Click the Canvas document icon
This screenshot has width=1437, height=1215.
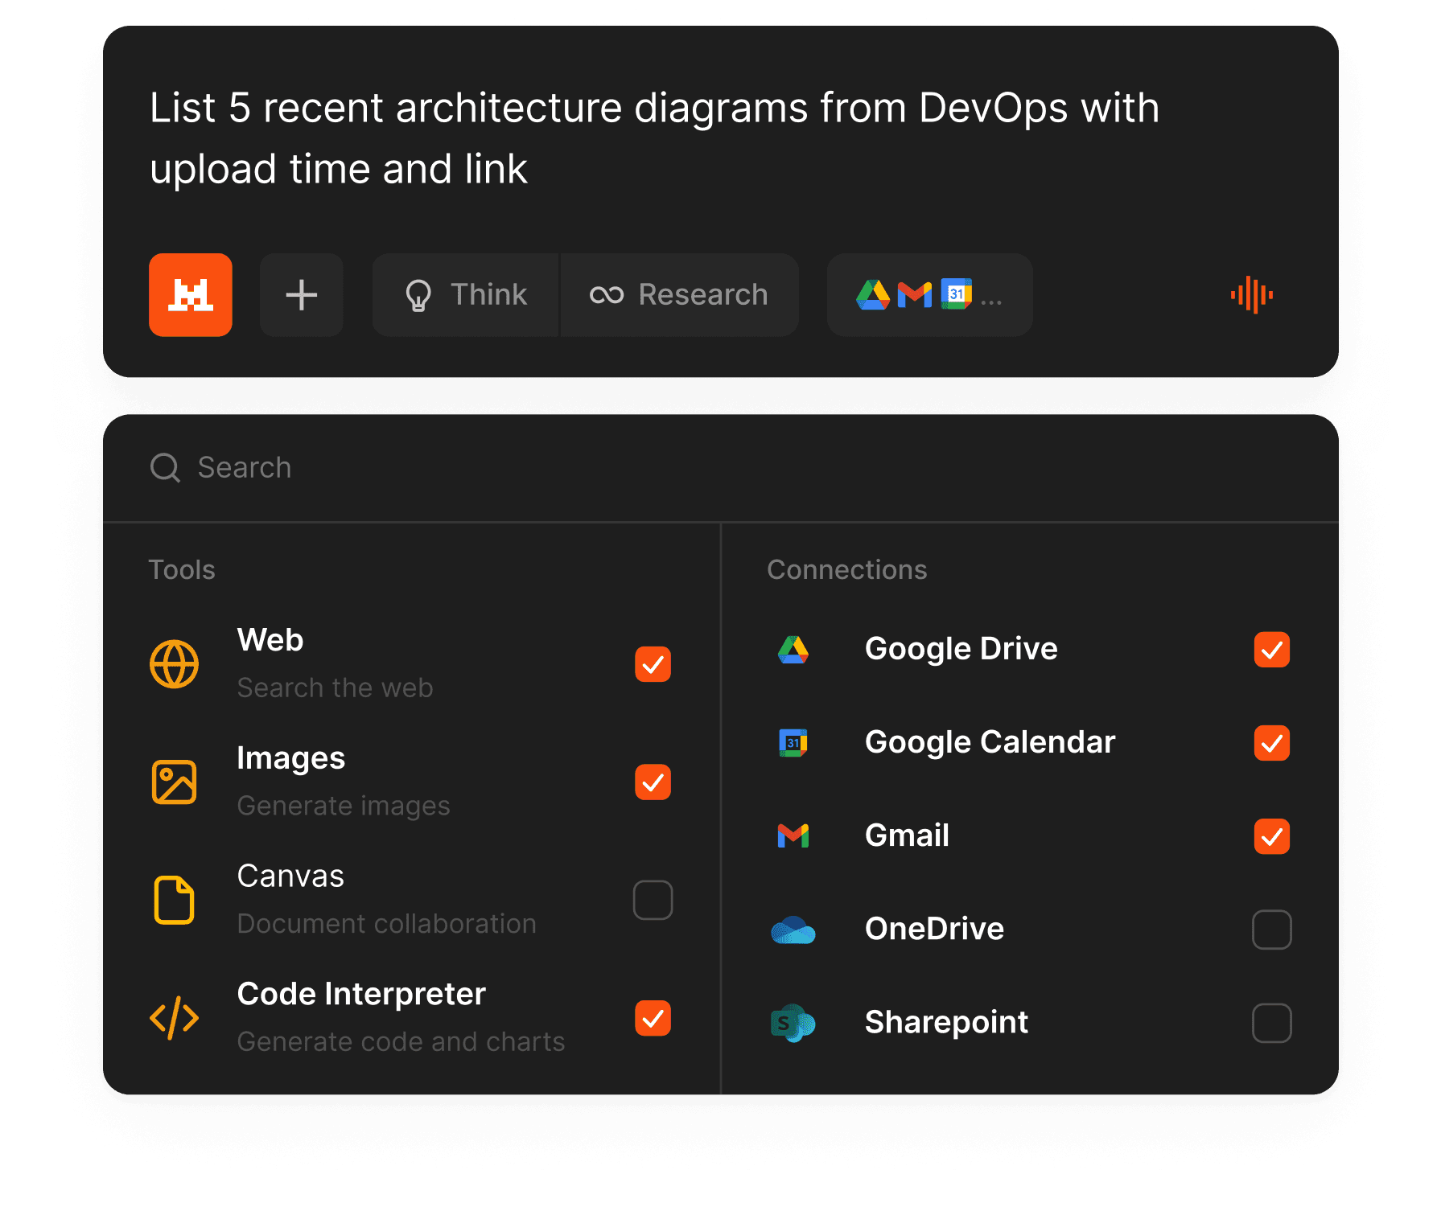pos(175,900)
